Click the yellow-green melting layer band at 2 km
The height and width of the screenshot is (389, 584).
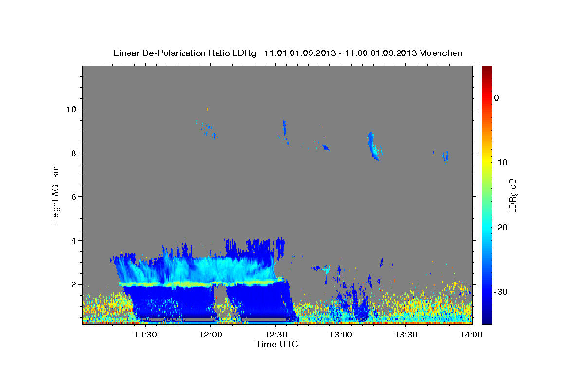point(201,283)
